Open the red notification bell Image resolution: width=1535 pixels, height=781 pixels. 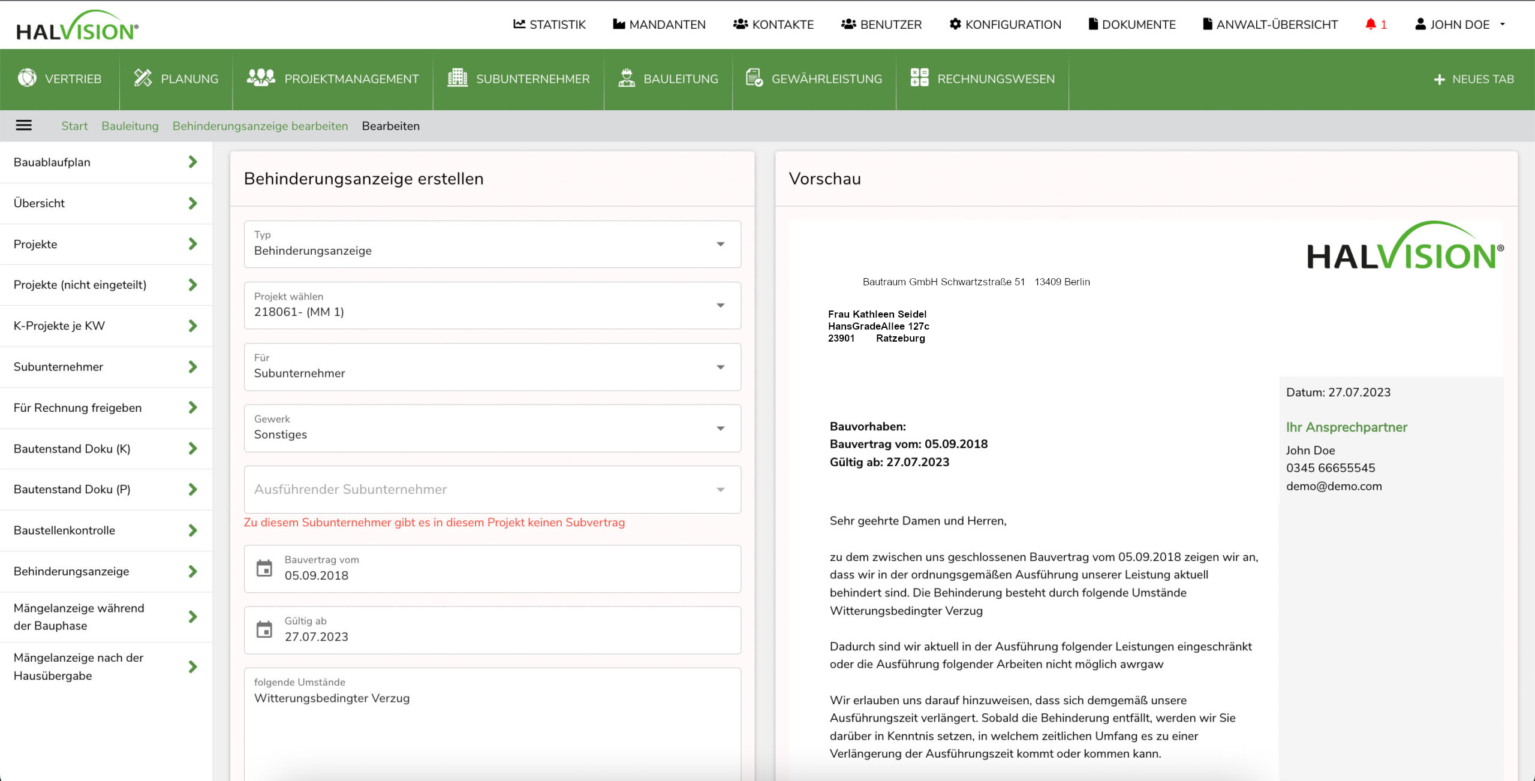(x=1371, y=24)
